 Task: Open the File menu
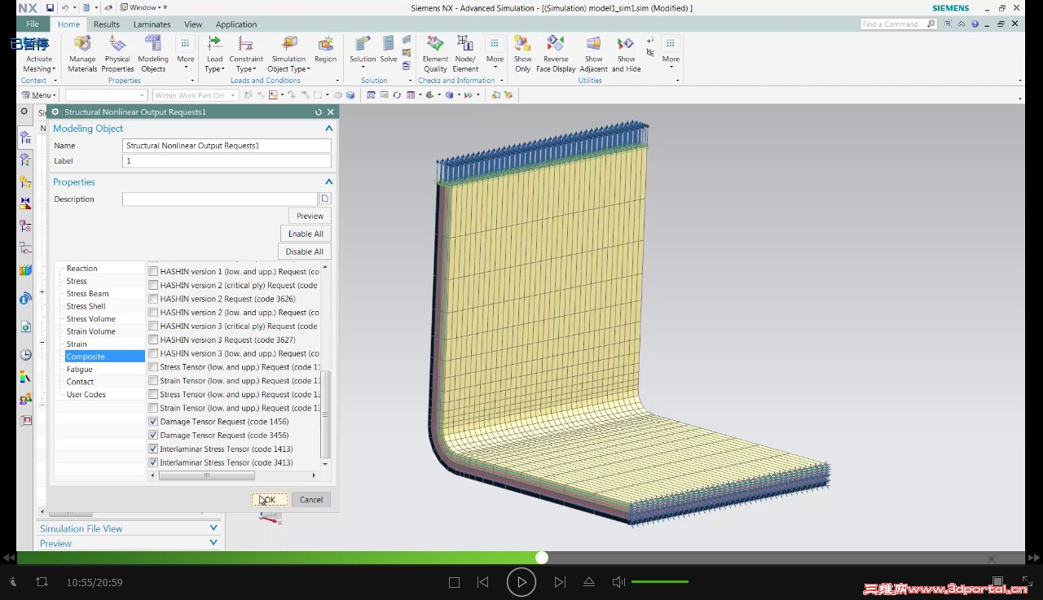coord(33,24)
